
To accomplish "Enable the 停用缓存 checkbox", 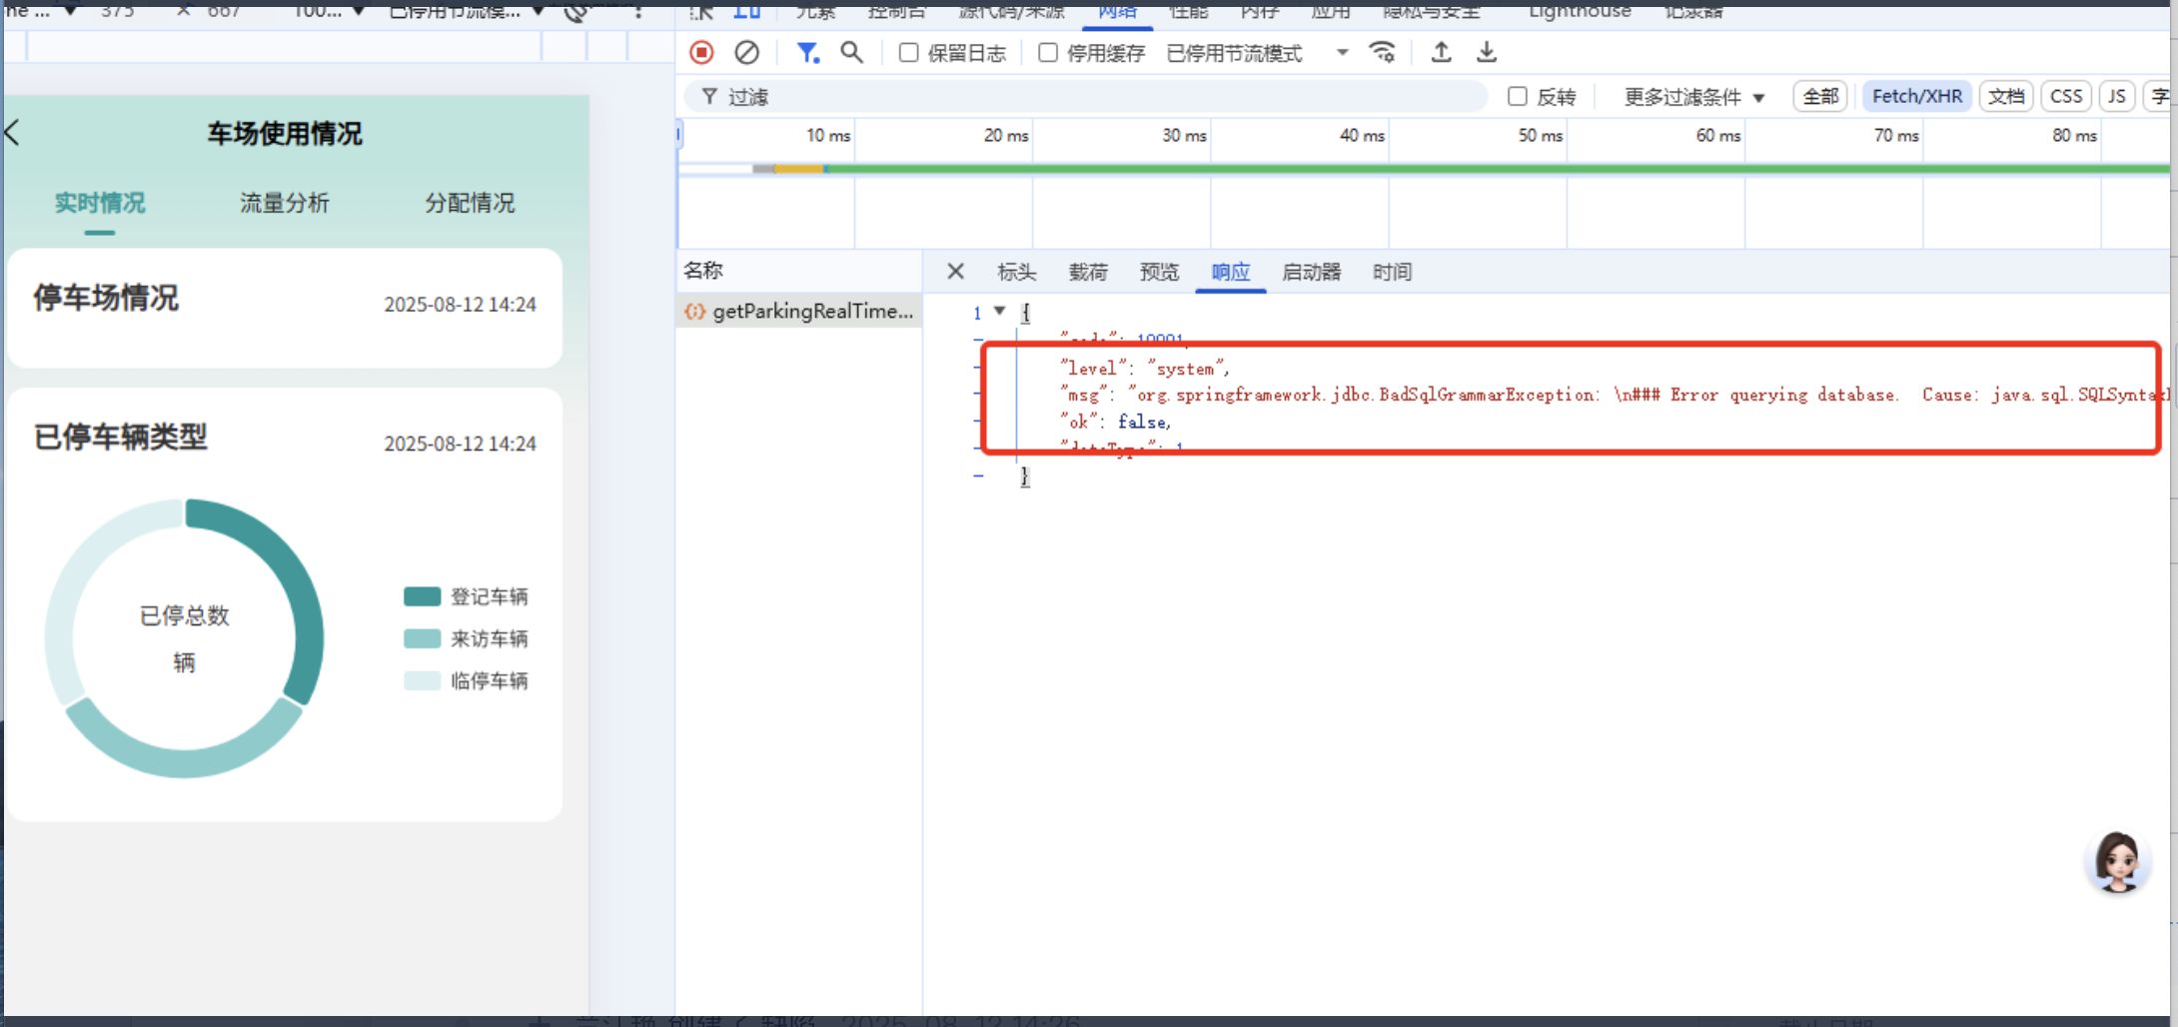I will pyautogui.click(x=1048, y=53).
